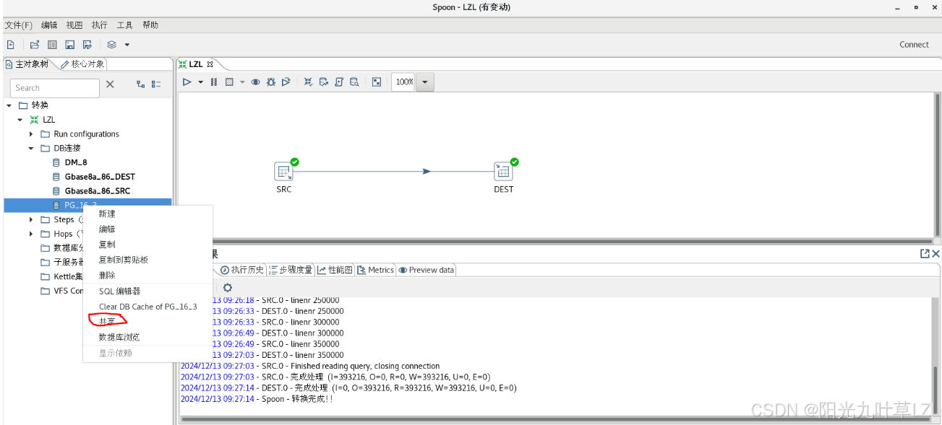
Task: Pause the running transformation
Action: pyautogui.click(x=214, y=82)
